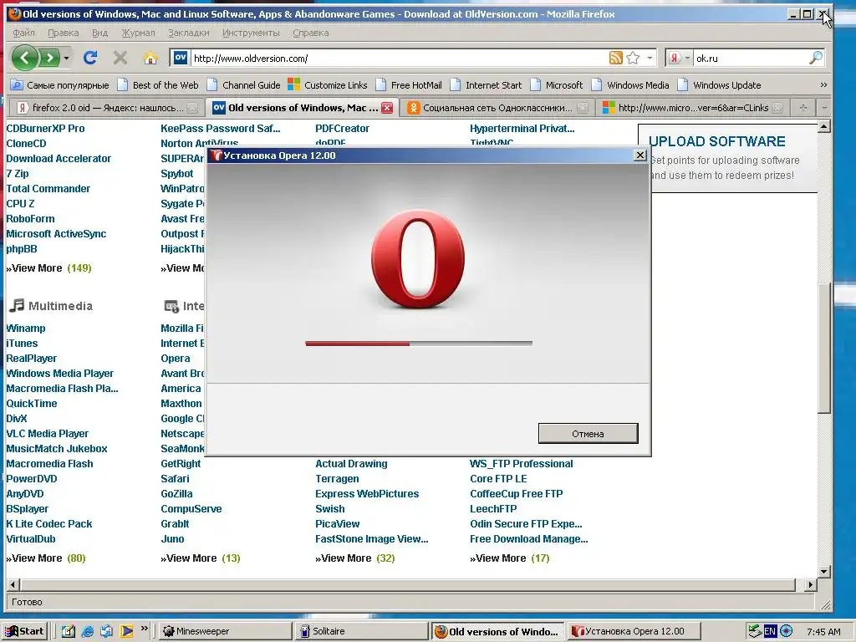
Task: Open the Справка menu
Action: [x=311, y=33]
